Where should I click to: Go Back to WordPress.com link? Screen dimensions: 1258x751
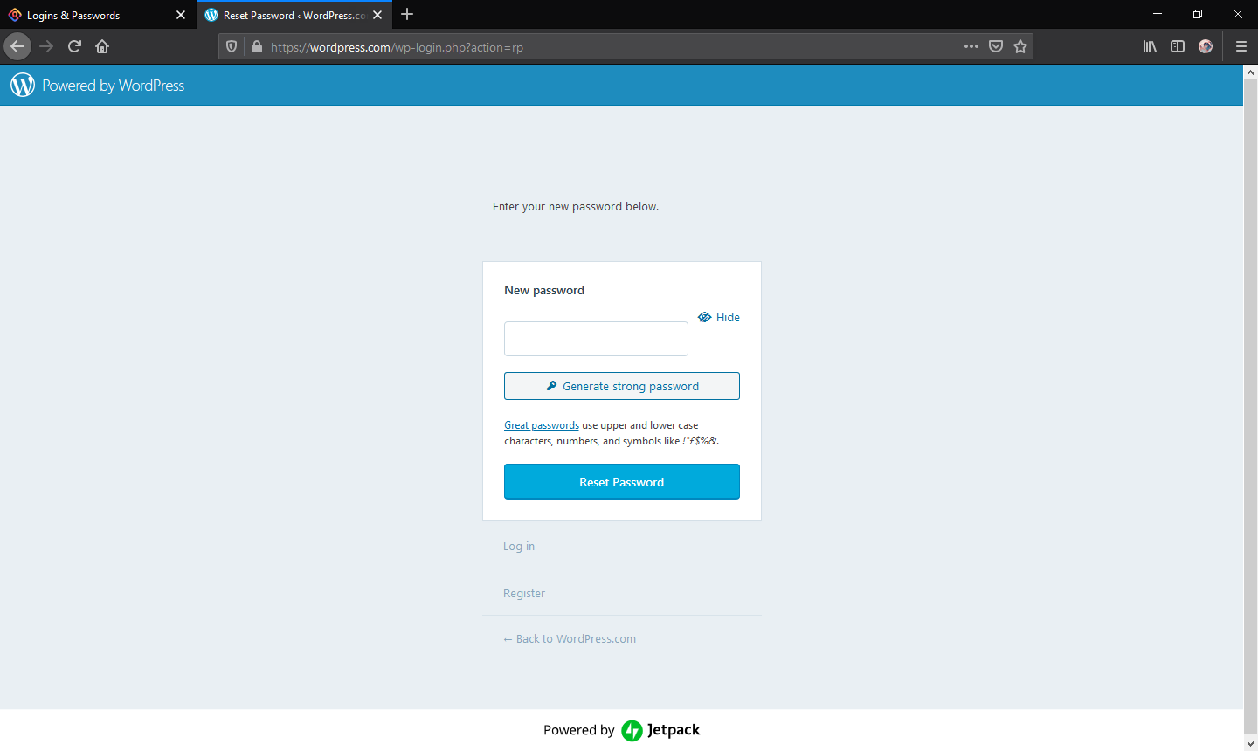tap(570, 638)
